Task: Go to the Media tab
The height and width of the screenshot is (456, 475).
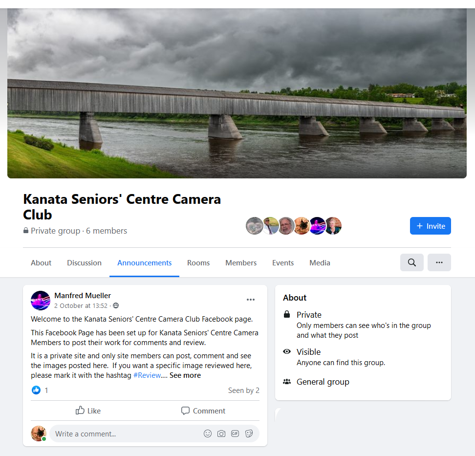Action: [320, 262]
